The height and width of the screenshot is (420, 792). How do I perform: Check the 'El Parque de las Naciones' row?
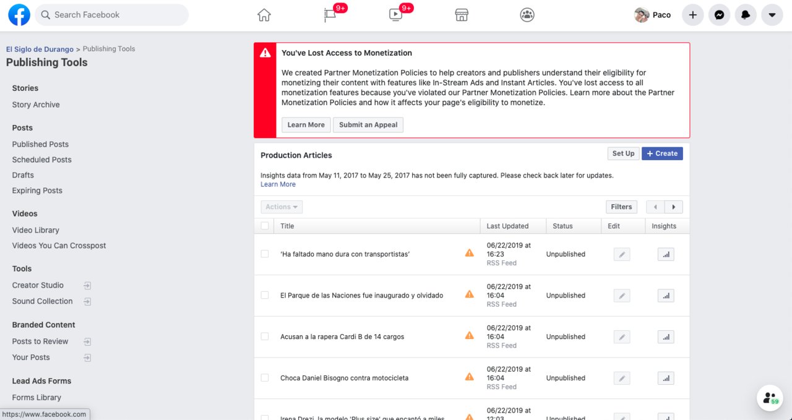265,295
